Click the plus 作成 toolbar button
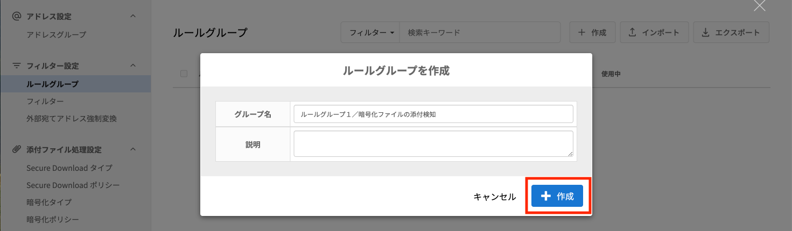 (592, 33)
